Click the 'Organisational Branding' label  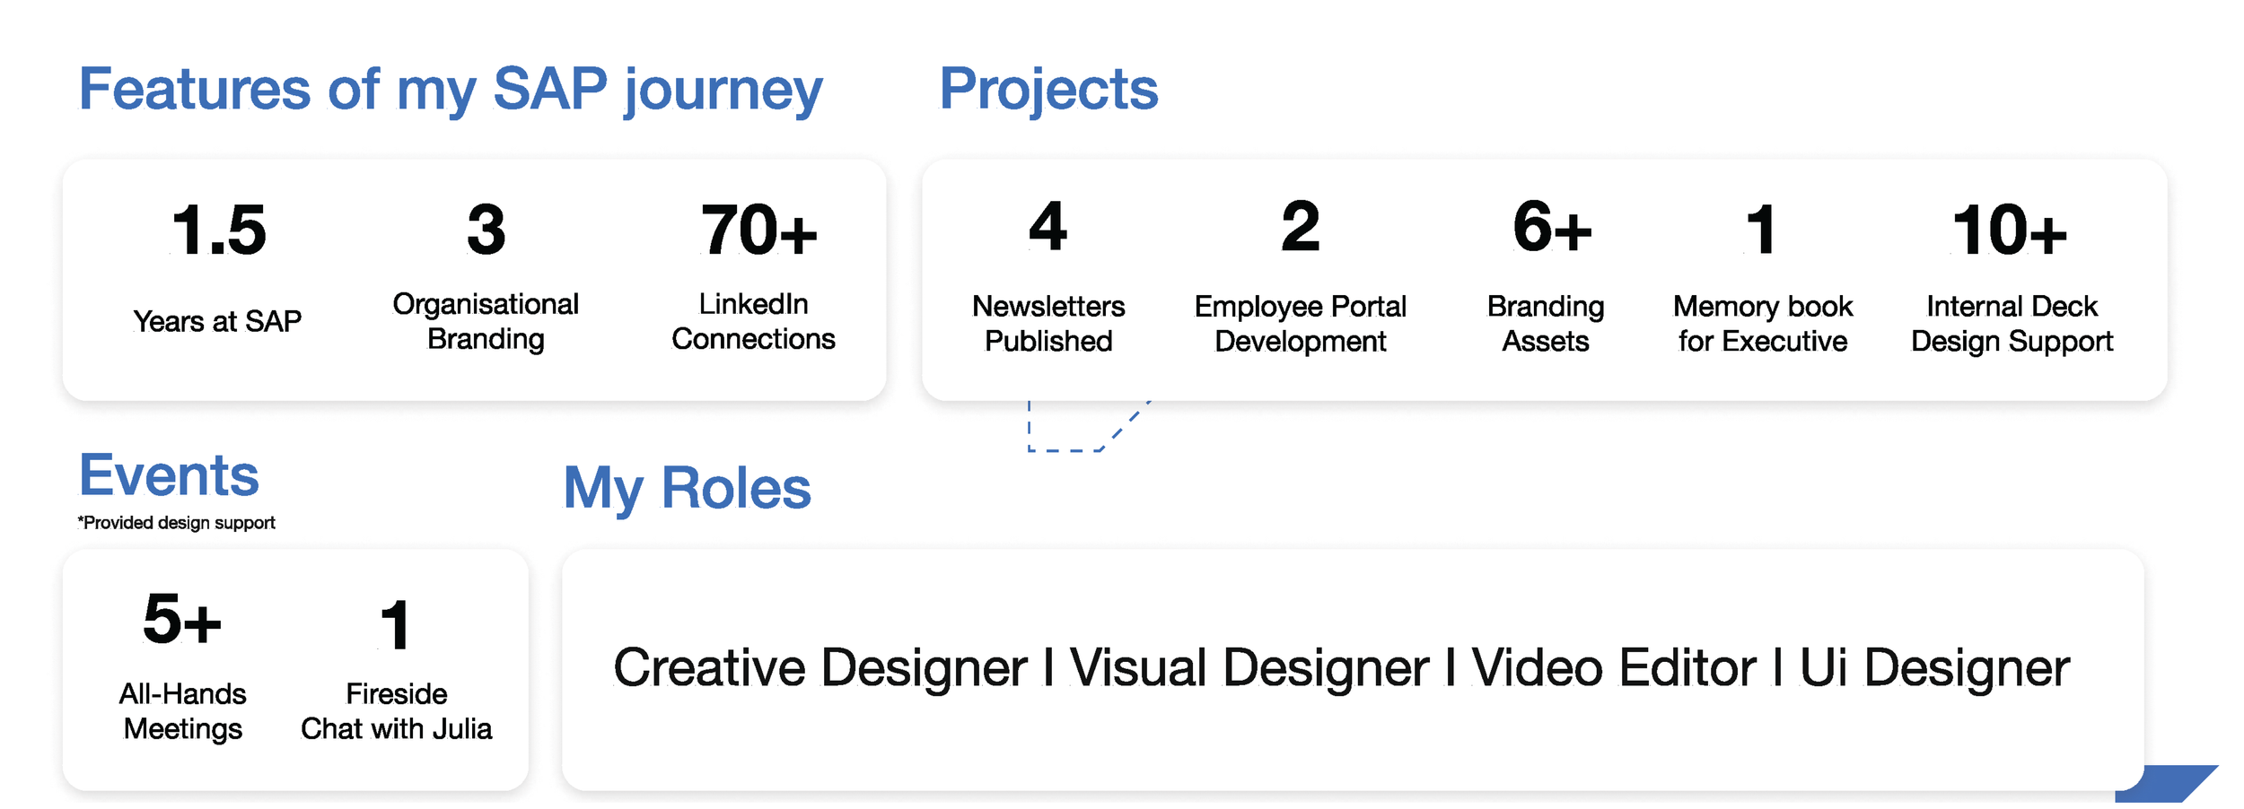point(486,321)
